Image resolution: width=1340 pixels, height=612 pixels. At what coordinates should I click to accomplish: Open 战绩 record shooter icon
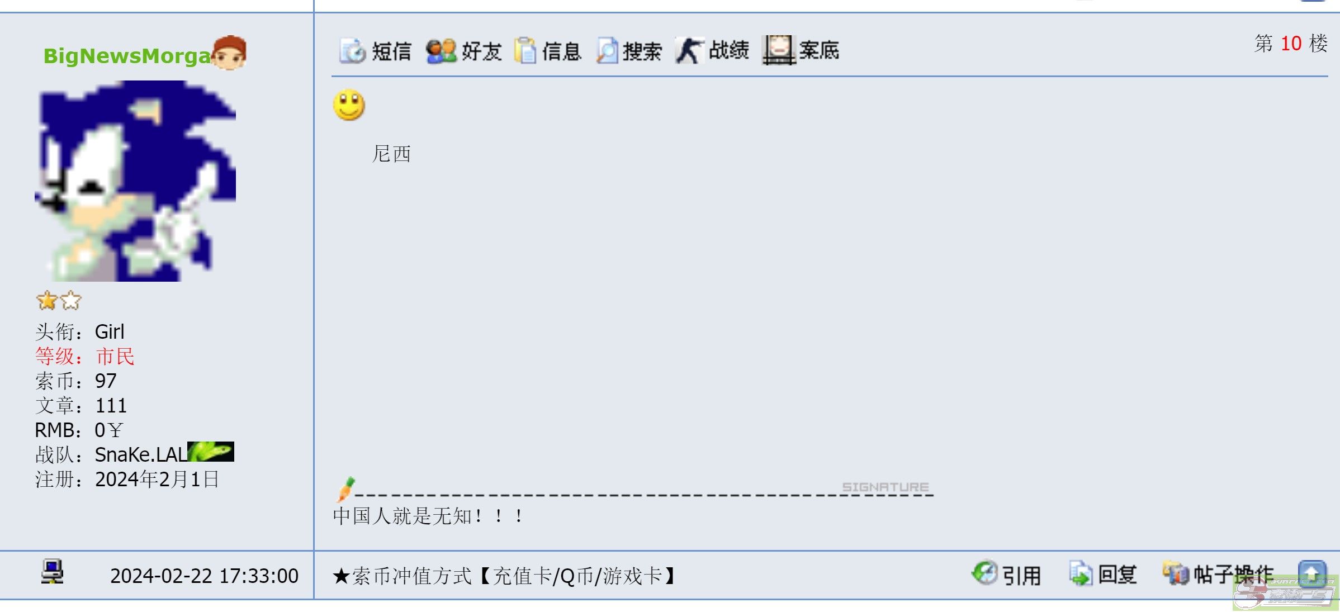(x=689, y=51)
